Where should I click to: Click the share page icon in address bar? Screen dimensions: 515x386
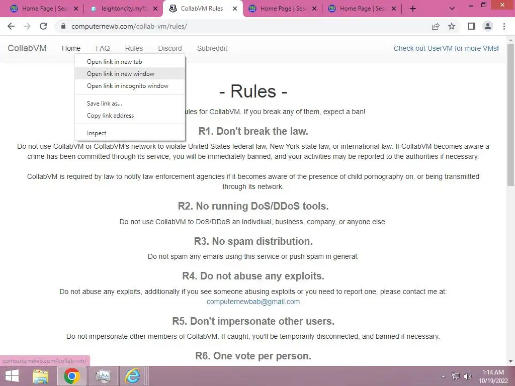click(x=436, y=26)
